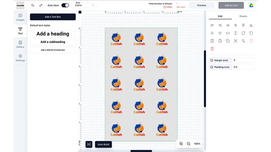Click the |0| bracket button
This screenshot has width=271, height=152.
pyautogui.click(x=89, y=145)
